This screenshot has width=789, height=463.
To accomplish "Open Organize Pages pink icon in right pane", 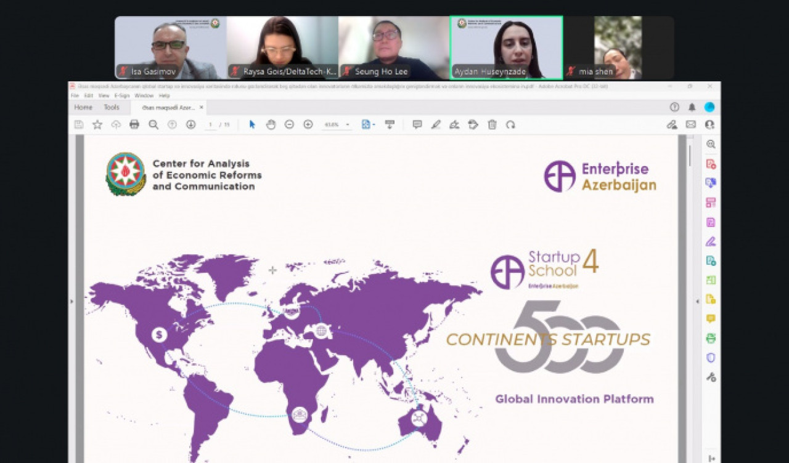I will coord(711,203).
